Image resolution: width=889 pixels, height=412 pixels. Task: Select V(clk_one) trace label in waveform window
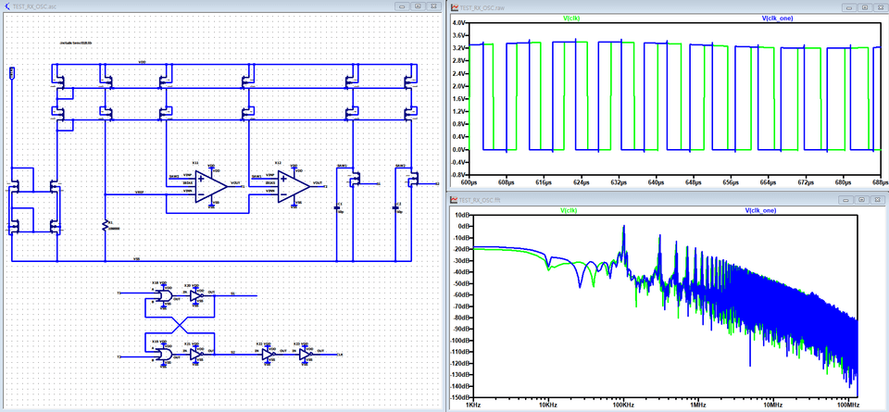[777, 19]
